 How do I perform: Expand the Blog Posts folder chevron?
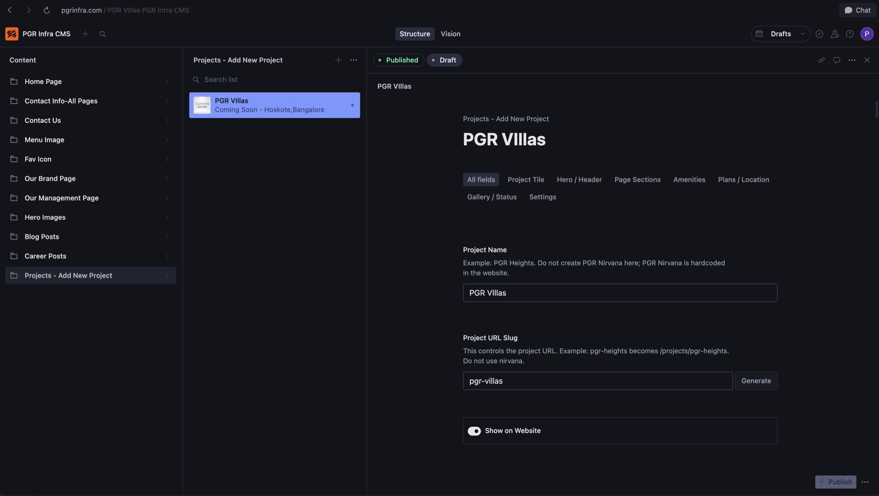(x=167, y=237)
